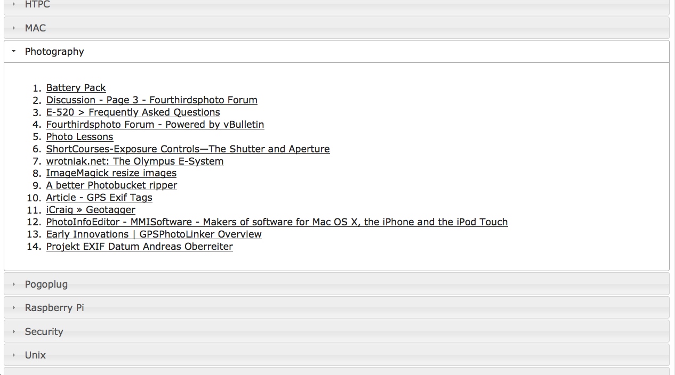Open the GPSPhotoLinker Overview bookmark
This screenshot has height=375, width=675.
[x=154, y=234]
